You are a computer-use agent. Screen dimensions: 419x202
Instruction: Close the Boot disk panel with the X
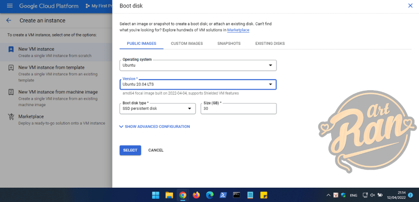tap(410, 5)
